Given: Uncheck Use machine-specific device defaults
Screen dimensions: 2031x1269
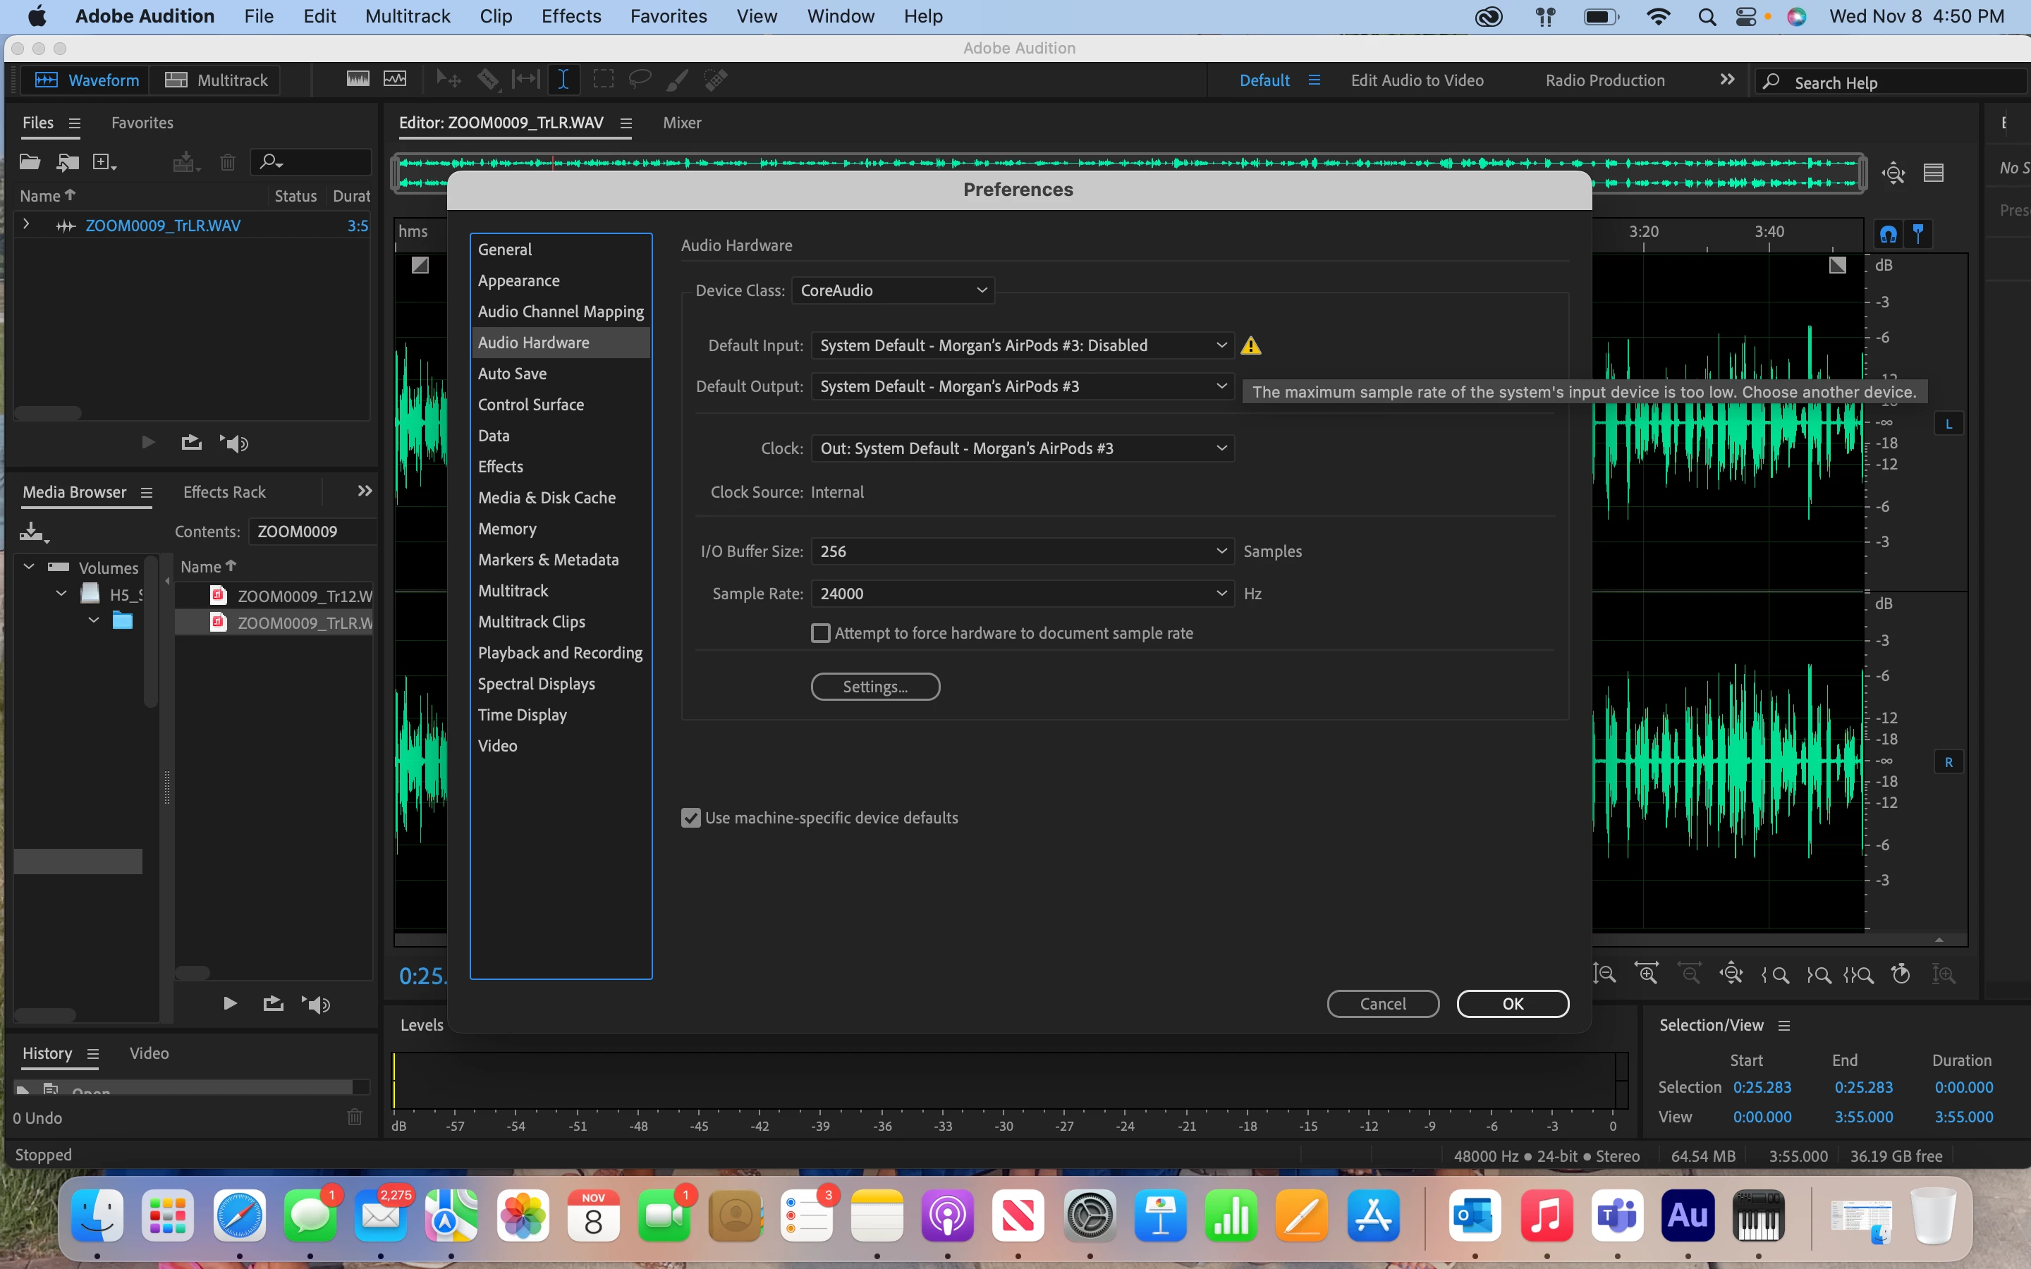Looking at the screenshot, I should click(690, 818).
